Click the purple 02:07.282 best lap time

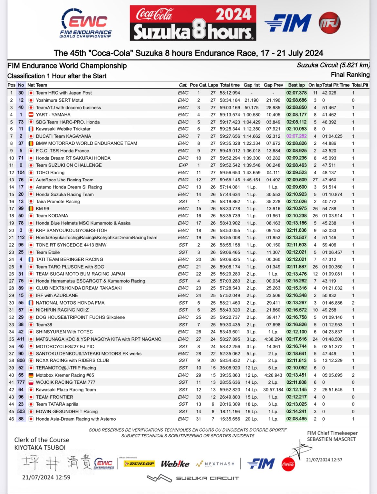296,136
